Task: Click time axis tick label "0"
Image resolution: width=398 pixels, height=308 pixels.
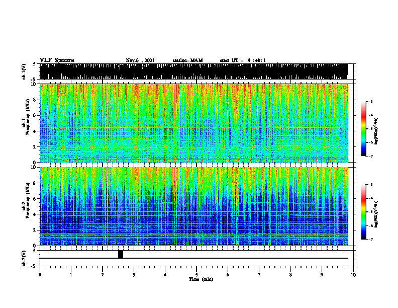Action: (40, 275)
